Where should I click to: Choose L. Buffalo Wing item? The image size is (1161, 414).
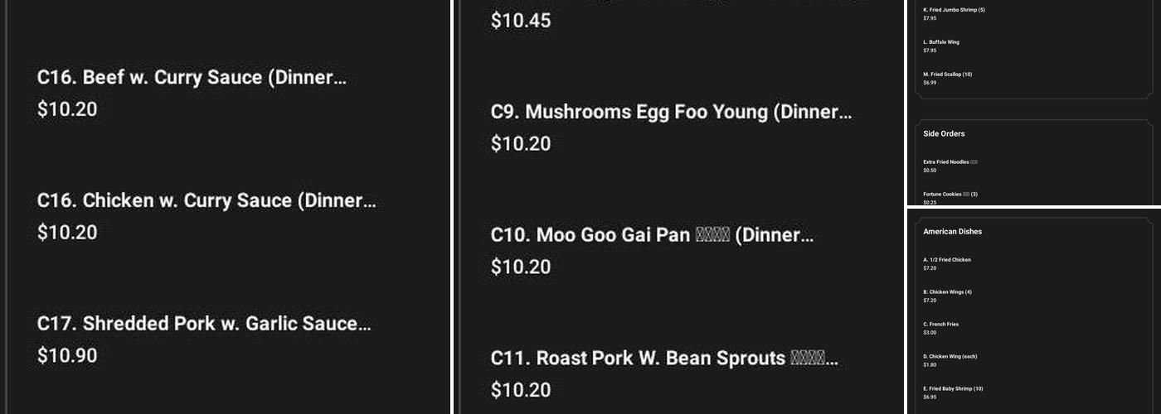tap(941, 42)
